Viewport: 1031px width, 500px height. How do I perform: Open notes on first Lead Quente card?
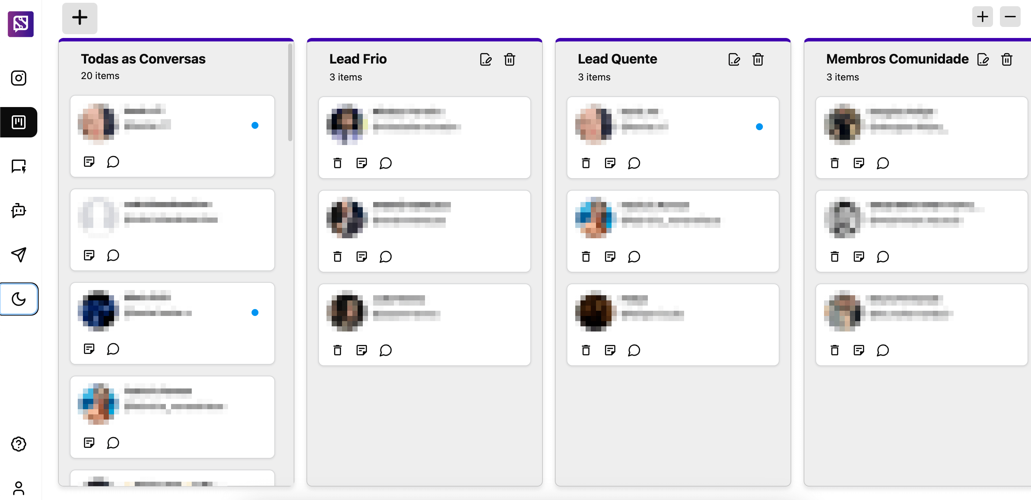pyautogui.click(x=610, y=163)
